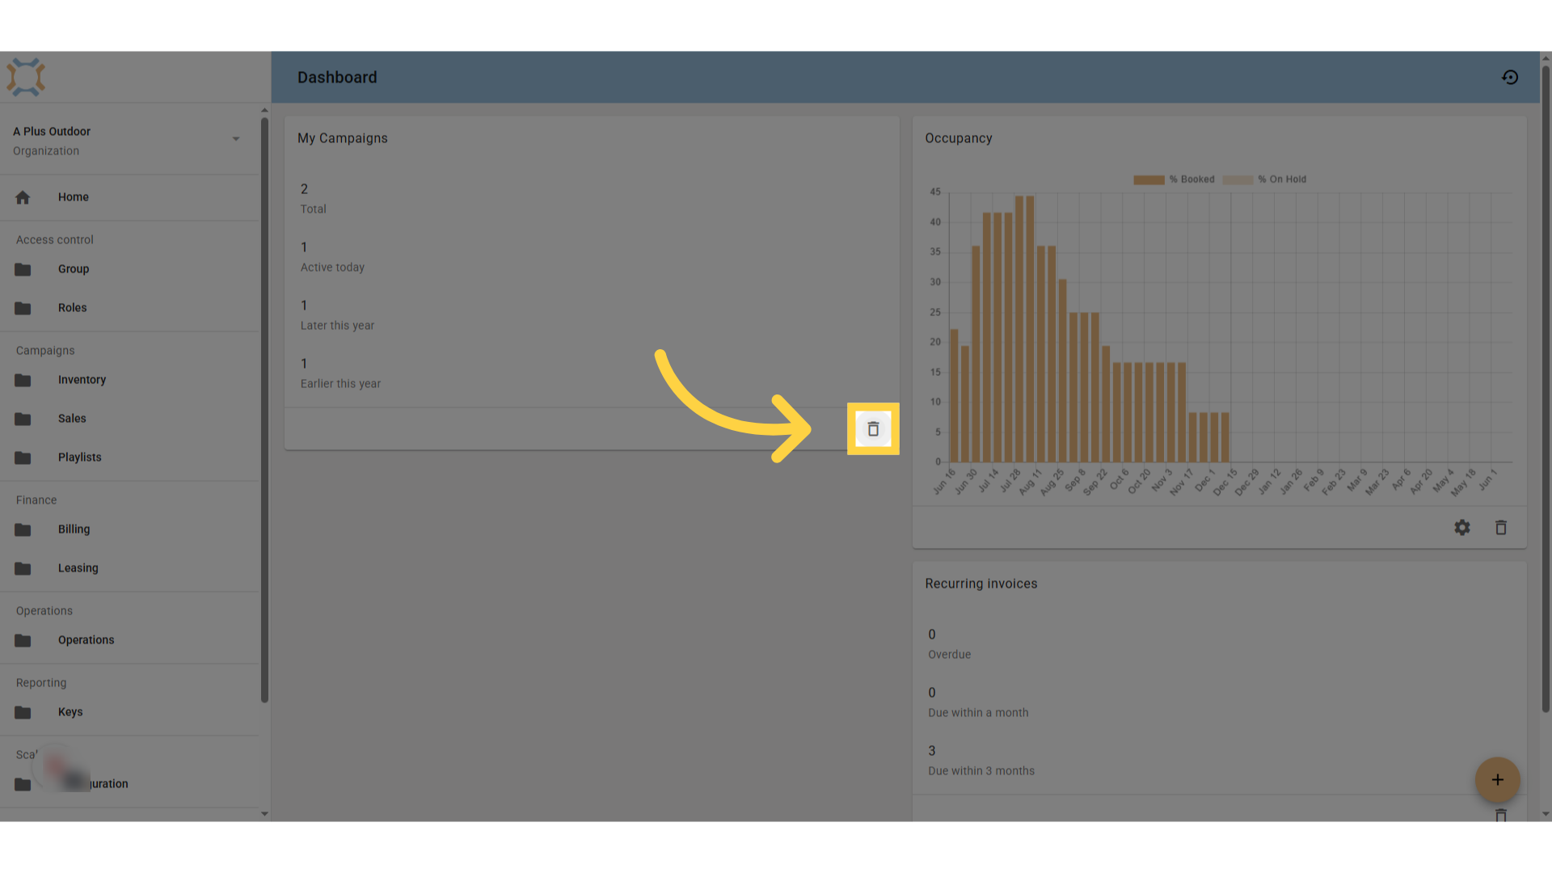The width and height of the screenshot is (1552, 873).
Task: Click the Leasing folder icon
Action: (x=23, y=568)
